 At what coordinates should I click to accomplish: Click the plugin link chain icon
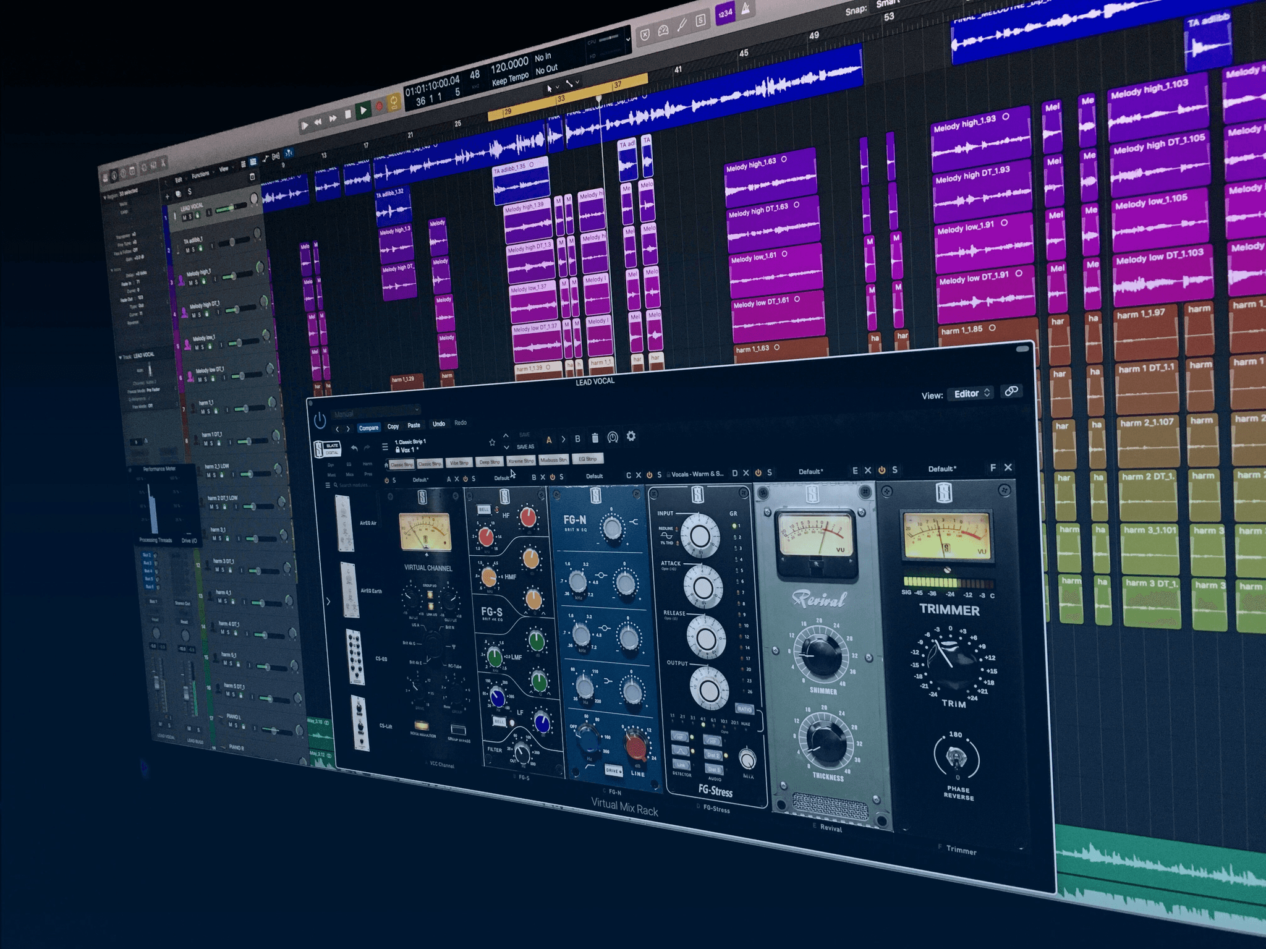click(1011, 391)
